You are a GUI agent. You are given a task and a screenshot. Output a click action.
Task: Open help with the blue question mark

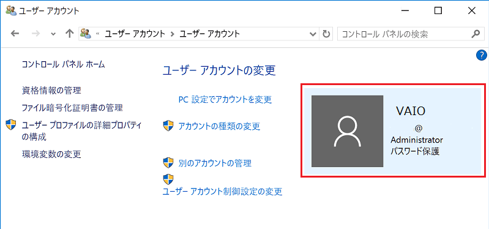pos(482,56)
